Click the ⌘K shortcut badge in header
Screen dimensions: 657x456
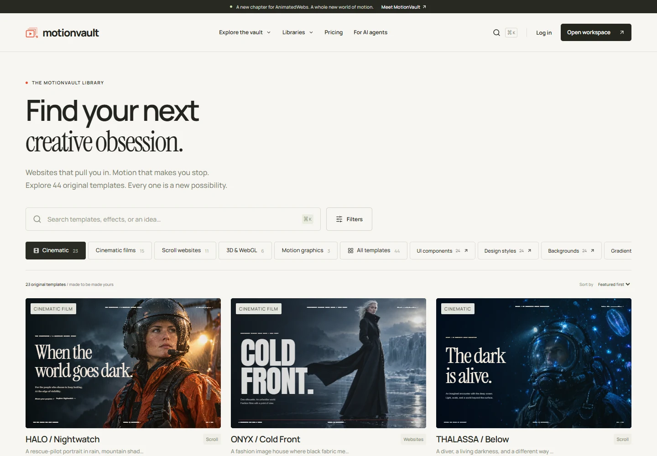[511, 32]
